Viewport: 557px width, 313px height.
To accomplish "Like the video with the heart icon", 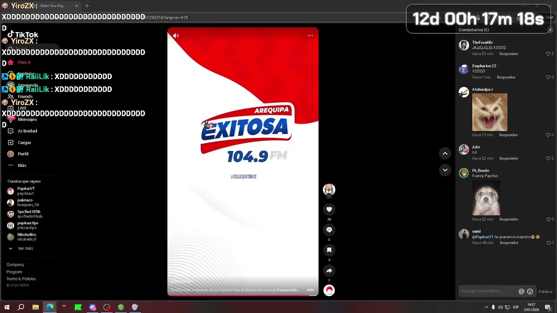I will click(329, 209).
